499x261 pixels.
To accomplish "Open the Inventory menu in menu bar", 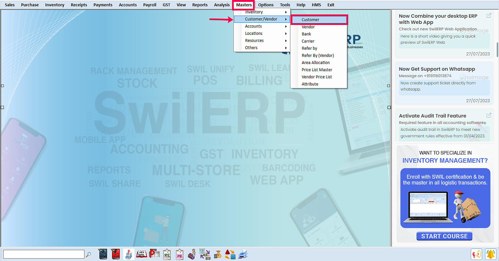I will pos(55,5).
